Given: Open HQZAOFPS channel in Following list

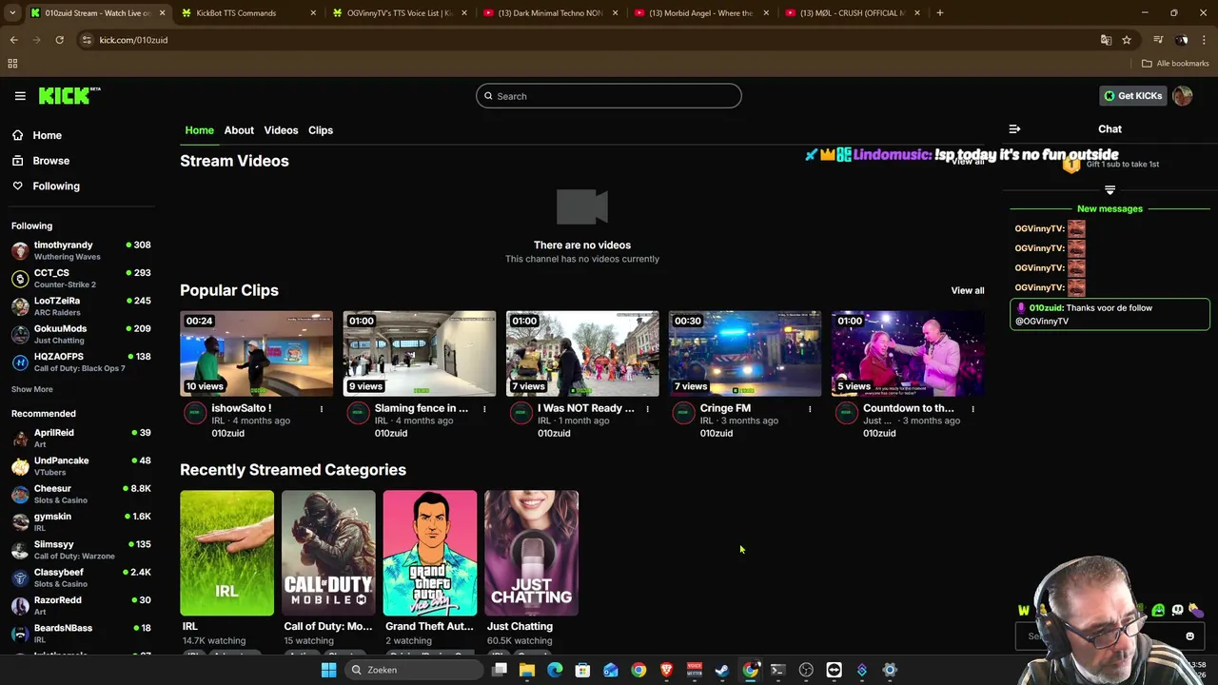Looking at the screenshot, I should [81, 362].
